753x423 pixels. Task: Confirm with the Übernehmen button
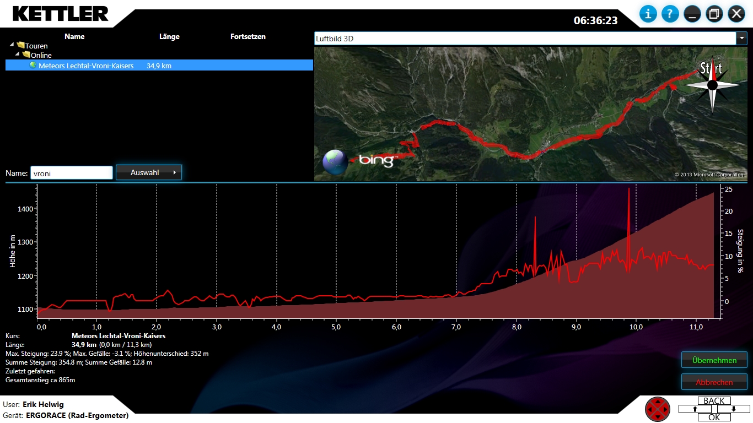714,360
